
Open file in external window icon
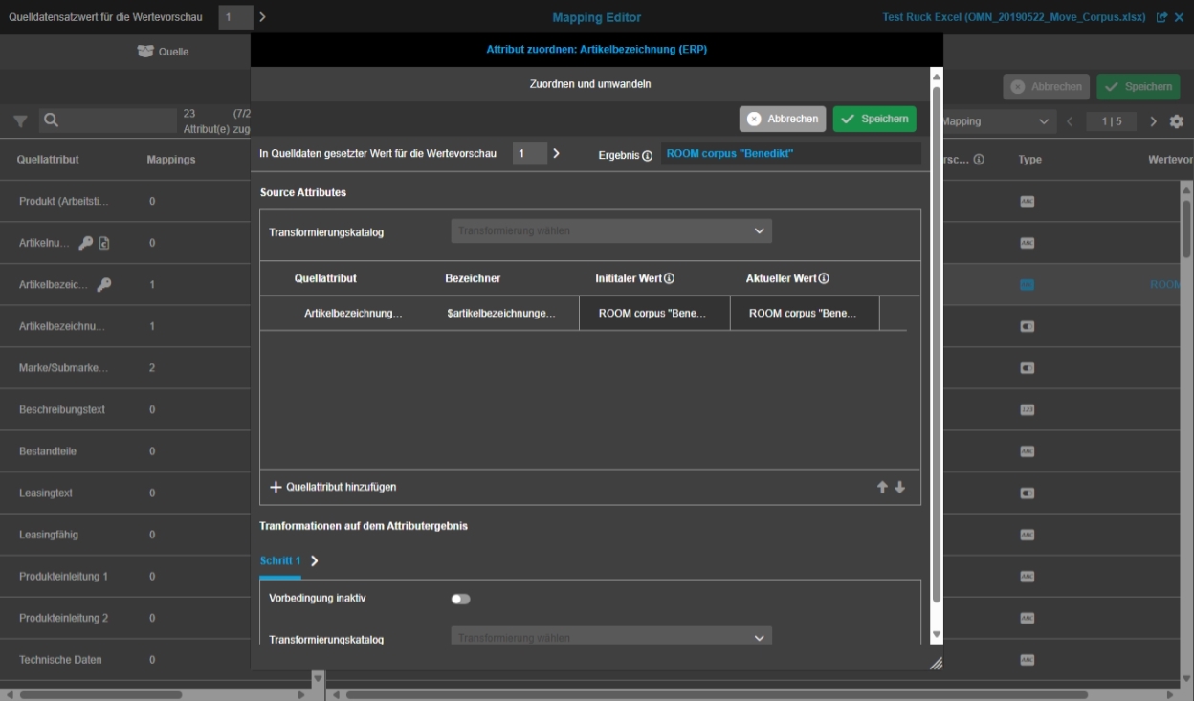point(1161,17)
